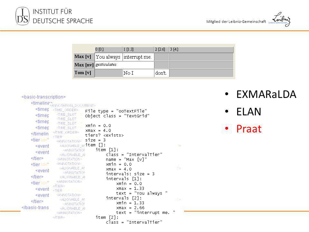Viewport: 309px width, 232px height.
Task: Click the 'tiers? <exists>' line
Action: [x=104, y=135]
